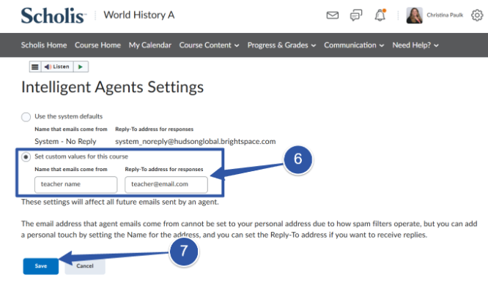Select Use the system defaults radio
Viewport: 488px width, 283px height.
[x=26, y=117]
